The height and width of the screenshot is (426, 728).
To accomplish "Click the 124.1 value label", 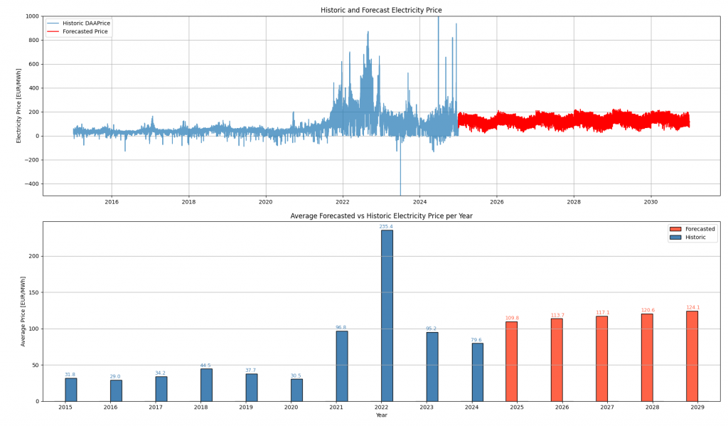I will [x=692, y=308].
